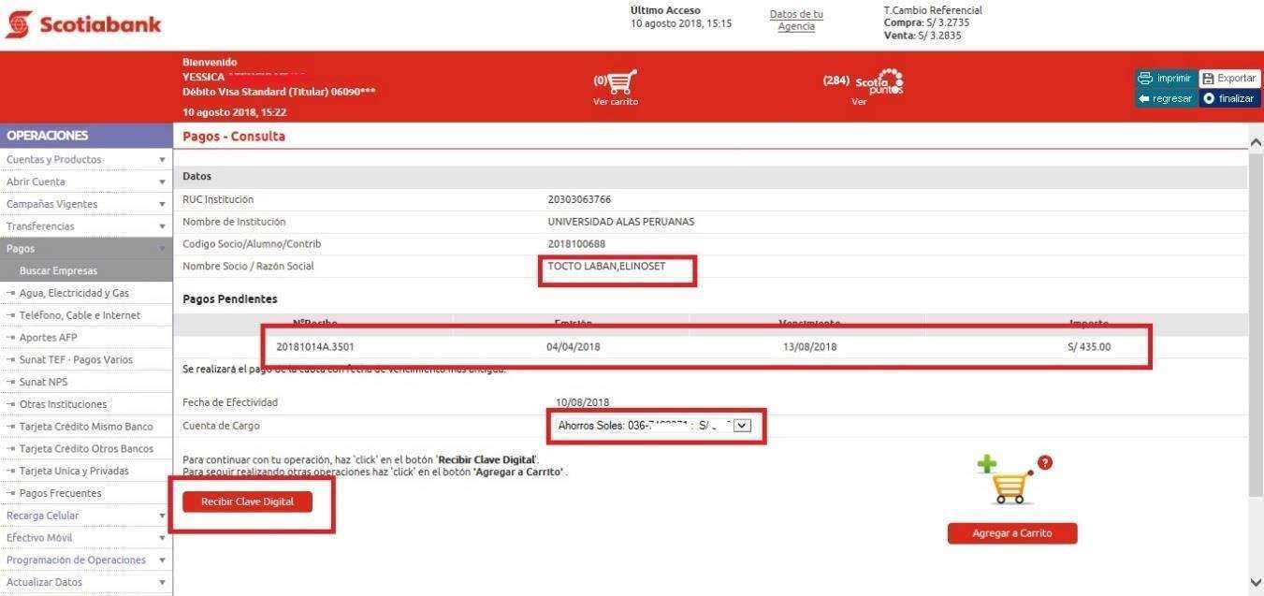The width and height of the screenshot is (1264, 596).
Task: Open Tarjeta Crédito Mismo Banco
Action: pos(86,427)
